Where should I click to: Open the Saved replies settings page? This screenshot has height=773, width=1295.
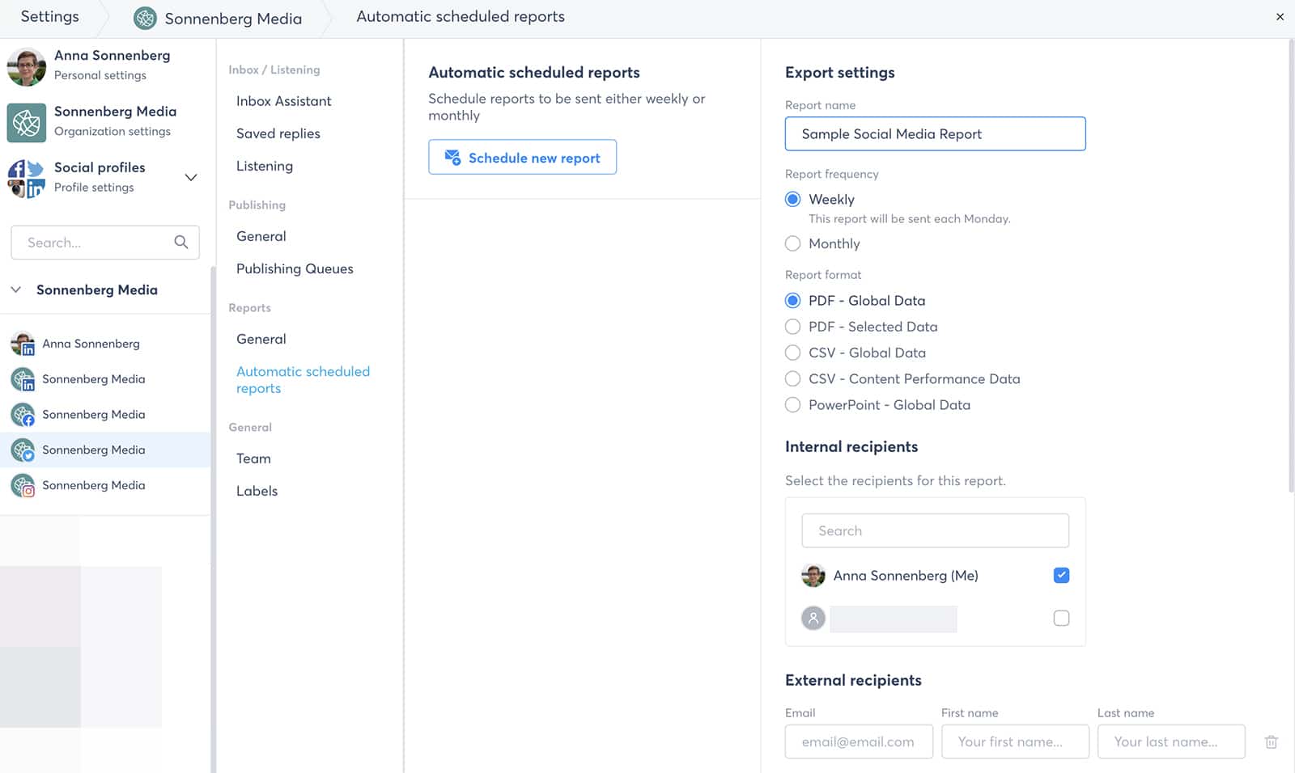278,133
